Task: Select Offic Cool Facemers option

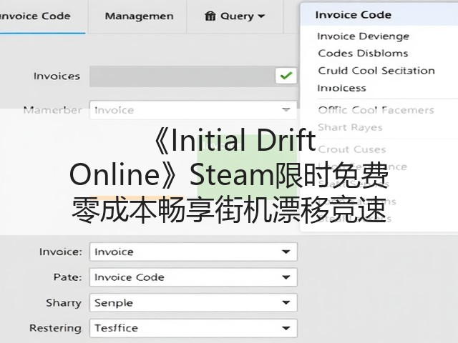Action: click(376, 110)
